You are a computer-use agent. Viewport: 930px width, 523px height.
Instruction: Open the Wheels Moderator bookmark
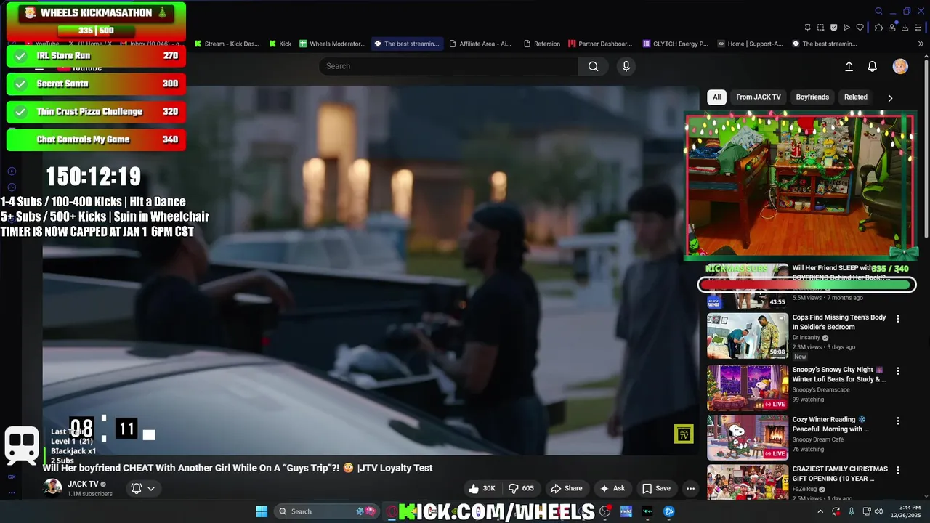tap(332, 44)
